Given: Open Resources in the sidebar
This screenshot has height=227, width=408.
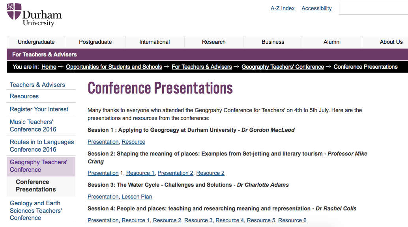Looking at the screenshot, I should click(24, 96).
